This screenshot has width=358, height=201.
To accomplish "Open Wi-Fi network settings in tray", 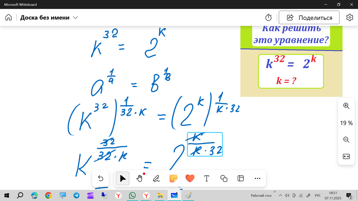I will click(x=301, y=196).
